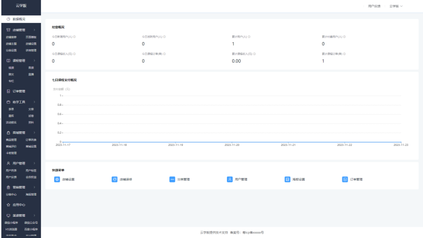
Task: Click chart date label 2023-11-20
Action: tap(232, 145)
